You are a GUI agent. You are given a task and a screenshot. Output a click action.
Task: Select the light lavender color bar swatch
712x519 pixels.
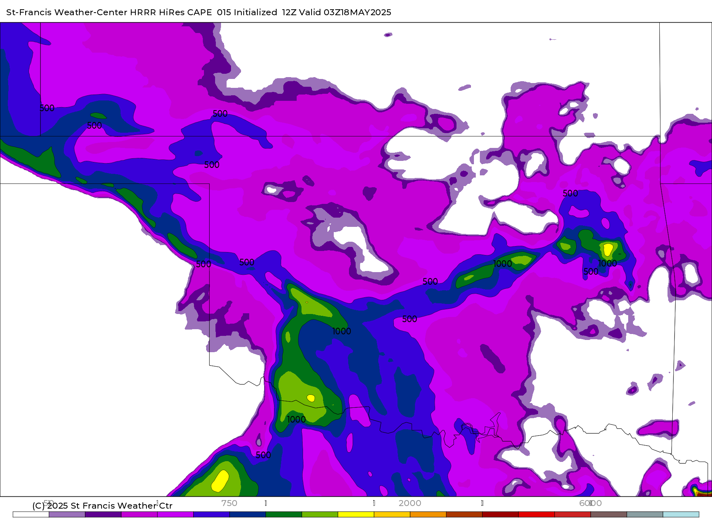point(67,515)
